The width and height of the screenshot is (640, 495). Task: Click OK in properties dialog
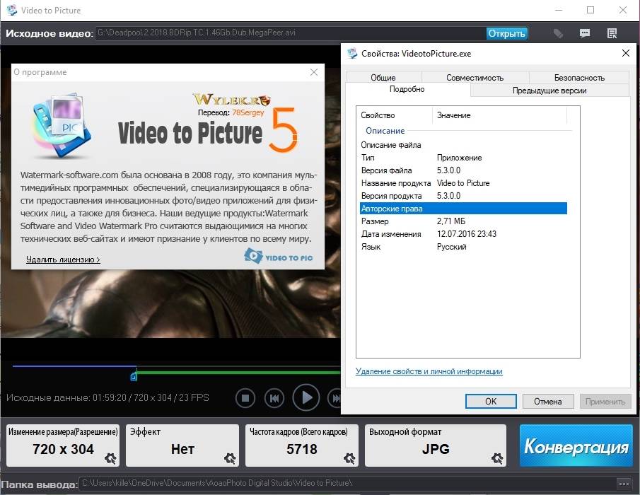[491, 402]
